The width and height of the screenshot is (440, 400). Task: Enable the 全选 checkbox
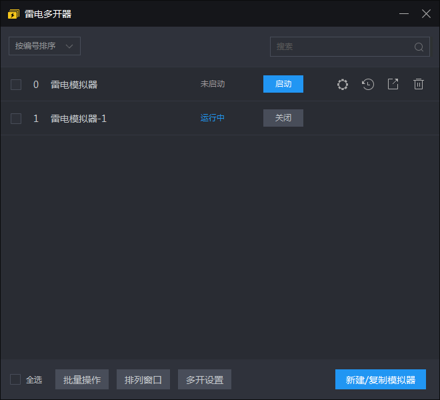(x=15, y=379)
